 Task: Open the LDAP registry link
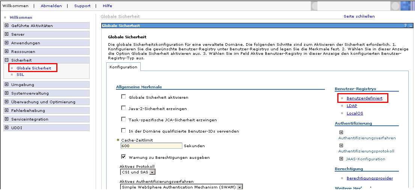(352, 106)
